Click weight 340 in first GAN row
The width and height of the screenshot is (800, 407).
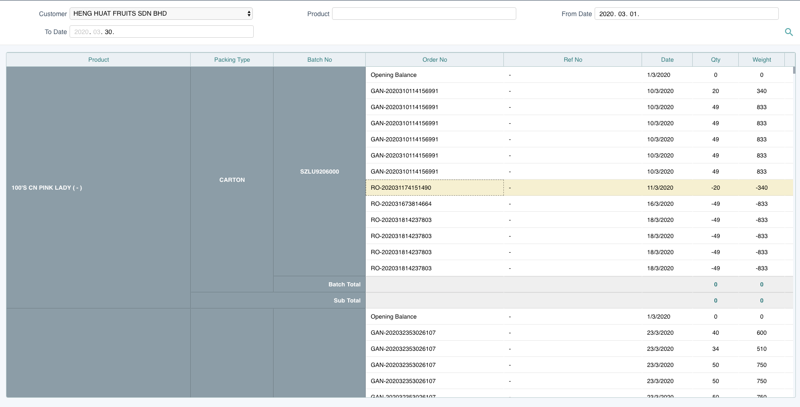[x=762, y=91]
